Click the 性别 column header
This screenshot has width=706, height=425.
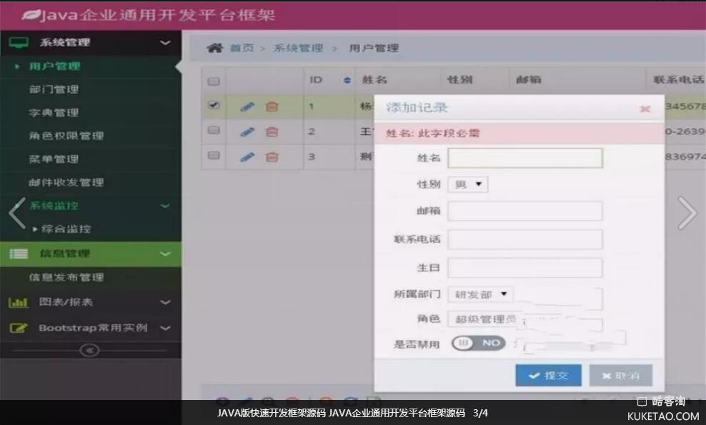click(x=459, y=80)
